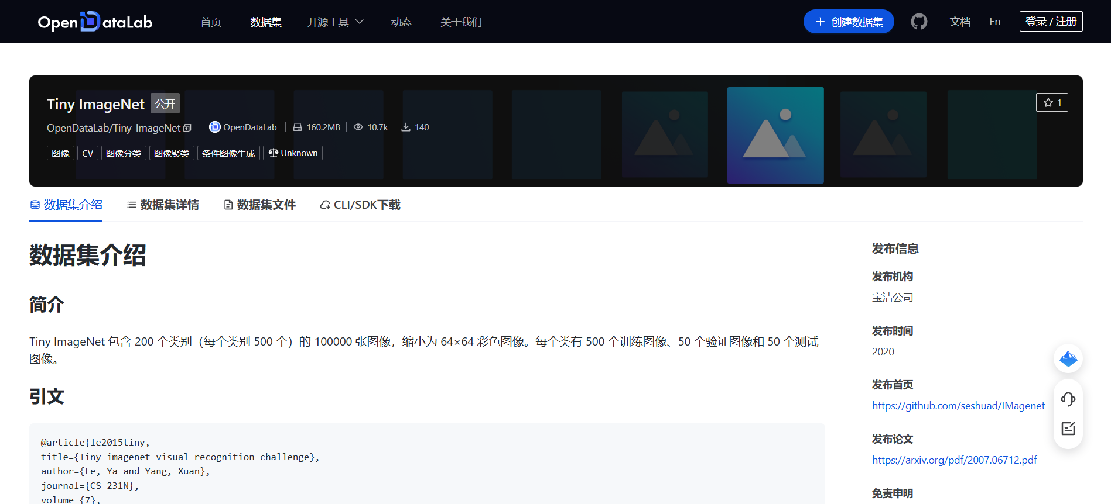1111x504 pixels.
Task: Click the eye views icon beside 10.7k
Action: [358, 127]
